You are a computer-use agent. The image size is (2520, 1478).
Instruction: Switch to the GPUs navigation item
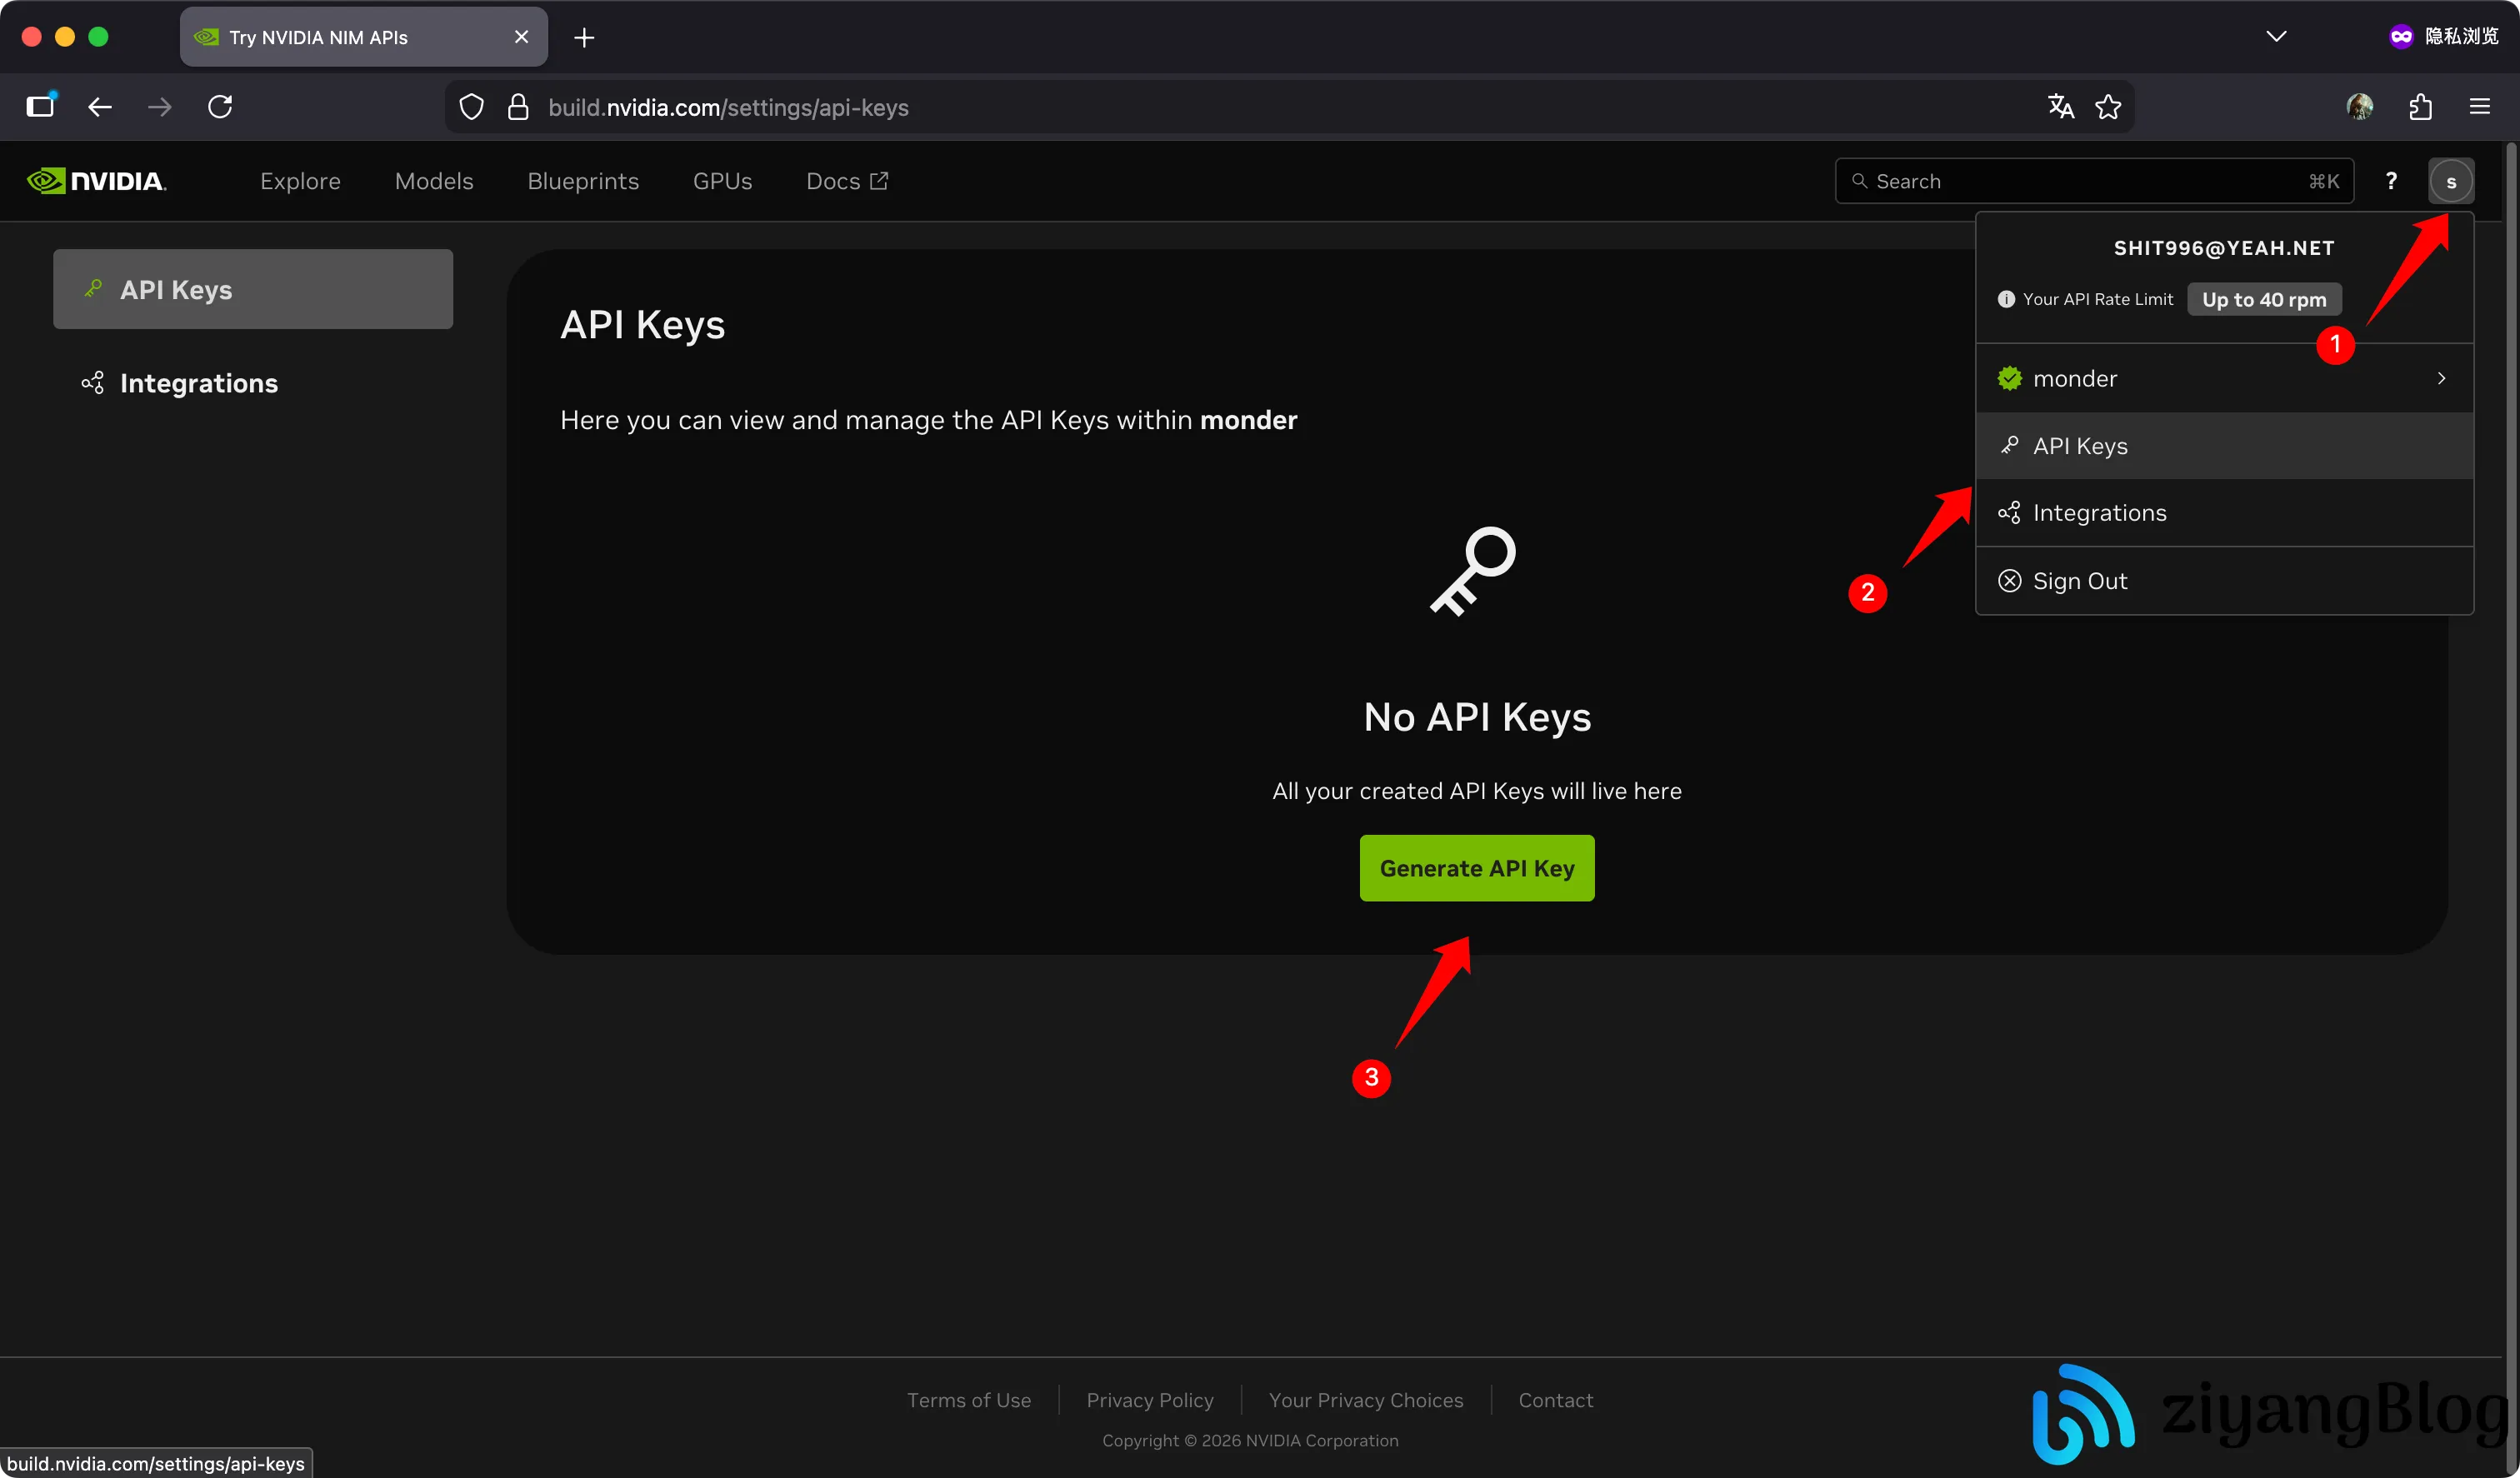723,181
